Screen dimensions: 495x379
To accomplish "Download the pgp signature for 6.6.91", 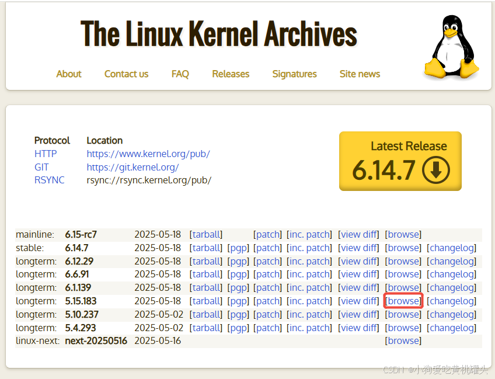I will [238, 274].
